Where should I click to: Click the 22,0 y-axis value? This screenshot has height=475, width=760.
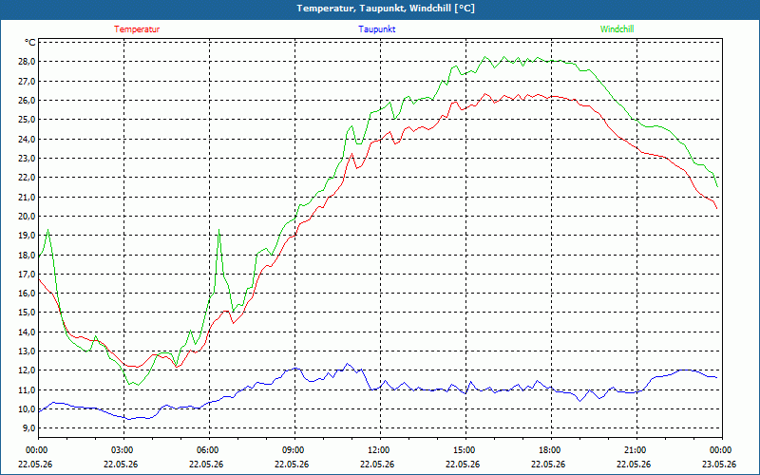click(x=28, y=178)
